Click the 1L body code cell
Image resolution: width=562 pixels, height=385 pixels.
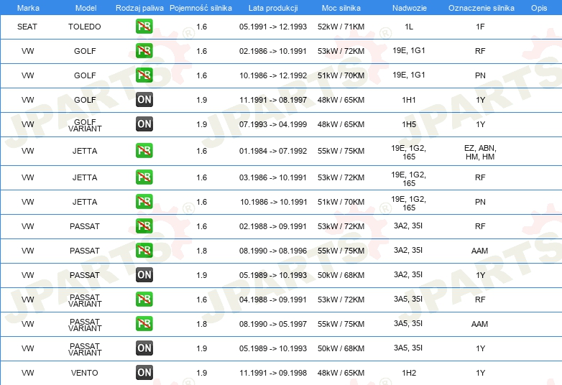point(409,27)
